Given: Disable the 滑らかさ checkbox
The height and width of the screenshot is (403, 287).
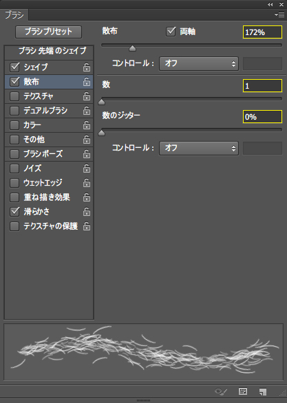Looking at the screenshot, I should coord(14,212).
